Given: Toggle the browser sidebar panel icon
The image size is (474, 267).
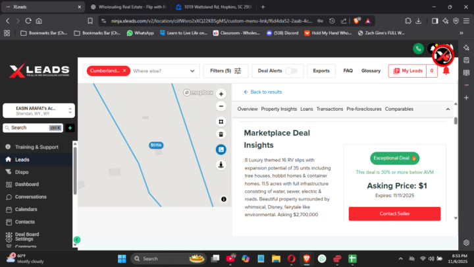Looking at the screenshot, I should point(434,21).
